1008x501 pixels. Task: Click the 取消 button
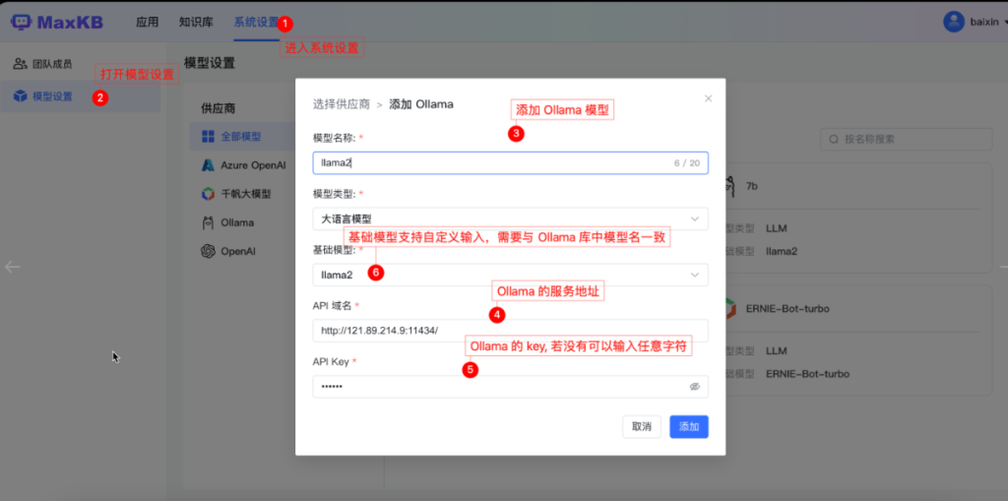(642, 426)
